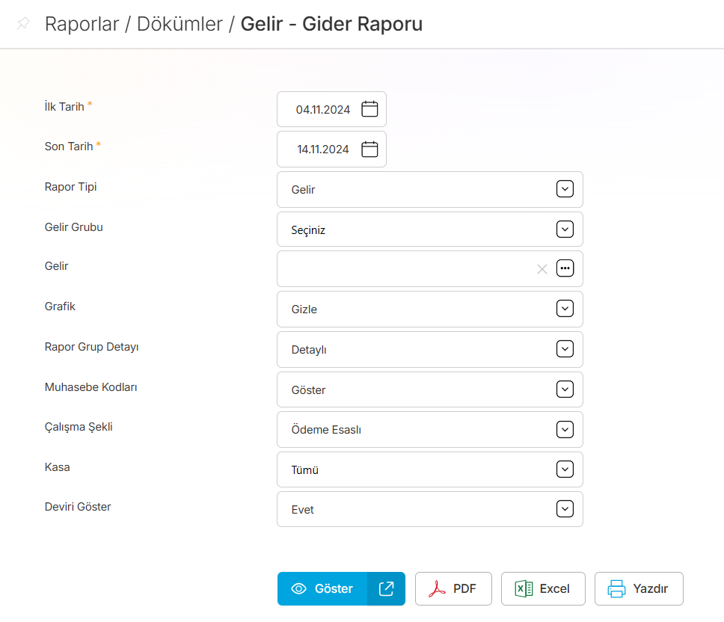Clear the Gelir field with the X icon

pos(542,269)
